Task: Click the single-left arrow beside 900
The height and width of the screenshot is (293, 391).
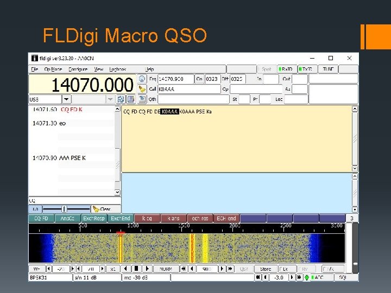Action: (192, 269)
